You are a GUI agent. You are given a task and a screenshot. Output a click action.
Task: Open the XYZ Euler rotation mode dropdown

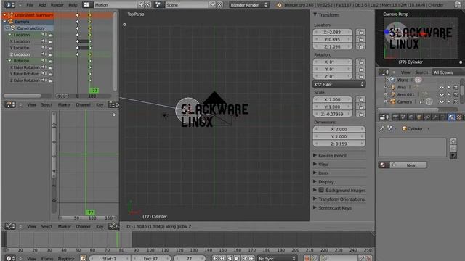[339, 84]
